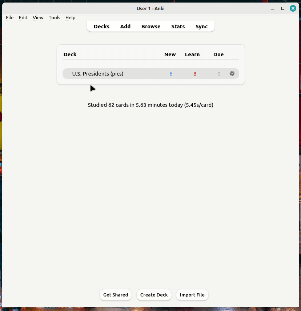Image resolution: width=301 pixels, height=311 pixels.
Task: Click the Create Deck button
Action: pos(154,295)
